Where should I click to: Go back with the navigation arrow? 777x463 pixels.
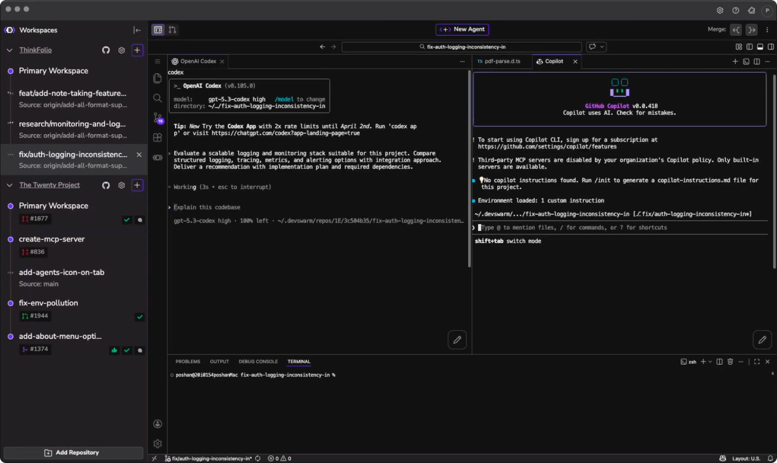pyautogui.click(x=322, y=47)
